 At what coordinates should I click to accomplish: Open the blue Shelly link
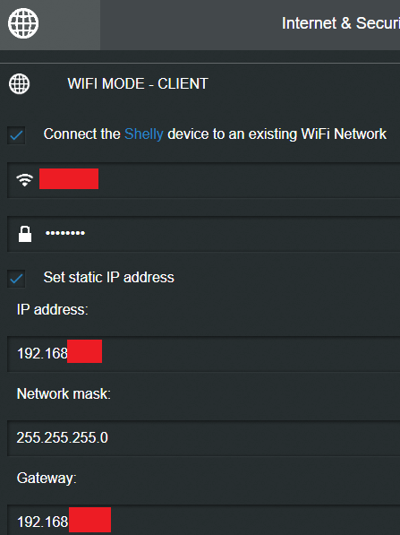(x=144, y=134)
